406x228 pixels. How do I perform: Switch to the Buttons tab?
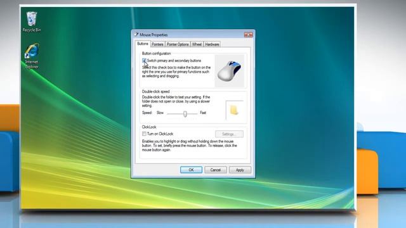coord(143,44)
